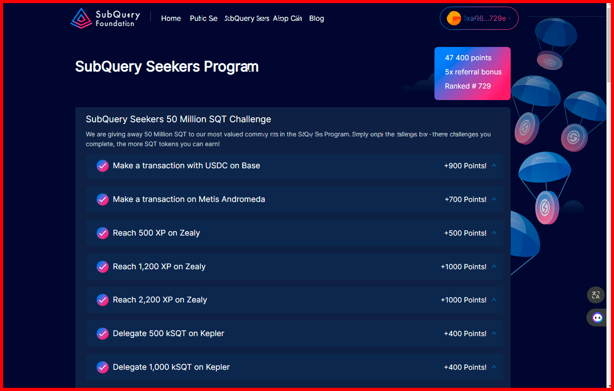Collapse the Reach 2,200 XP challenge chevron
This screenshot has width=614, height=391.
point(494,300)
